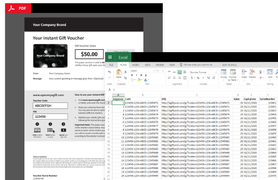278x180 pixels.
Task: Toggle Bold formatting in Font group
Action: pyautogui.click(x=132, y=75)
